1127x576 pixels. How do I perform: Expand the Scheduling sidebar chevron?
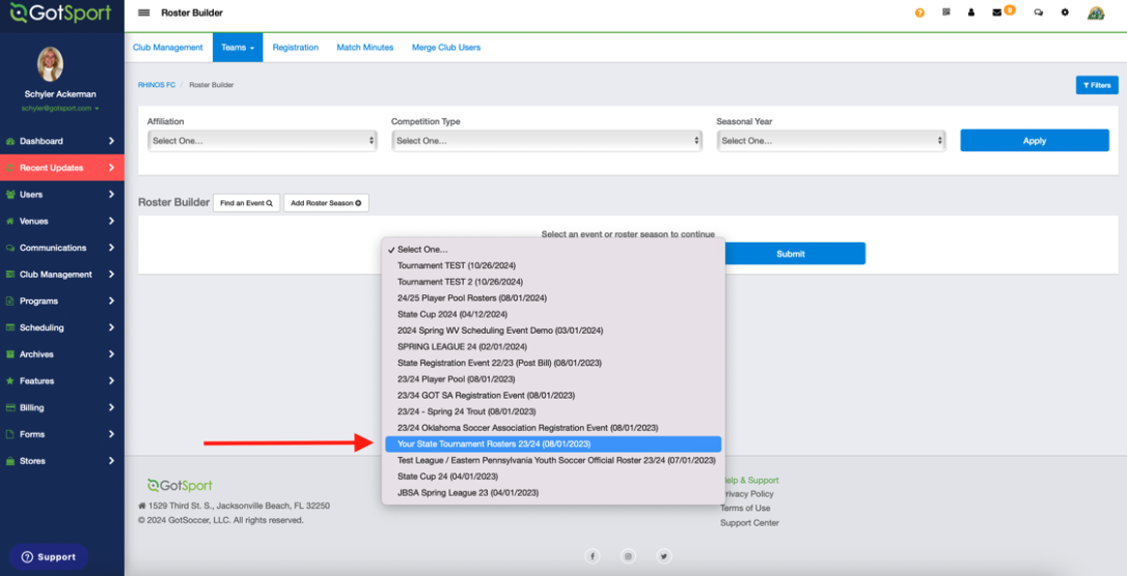point(111,327)
